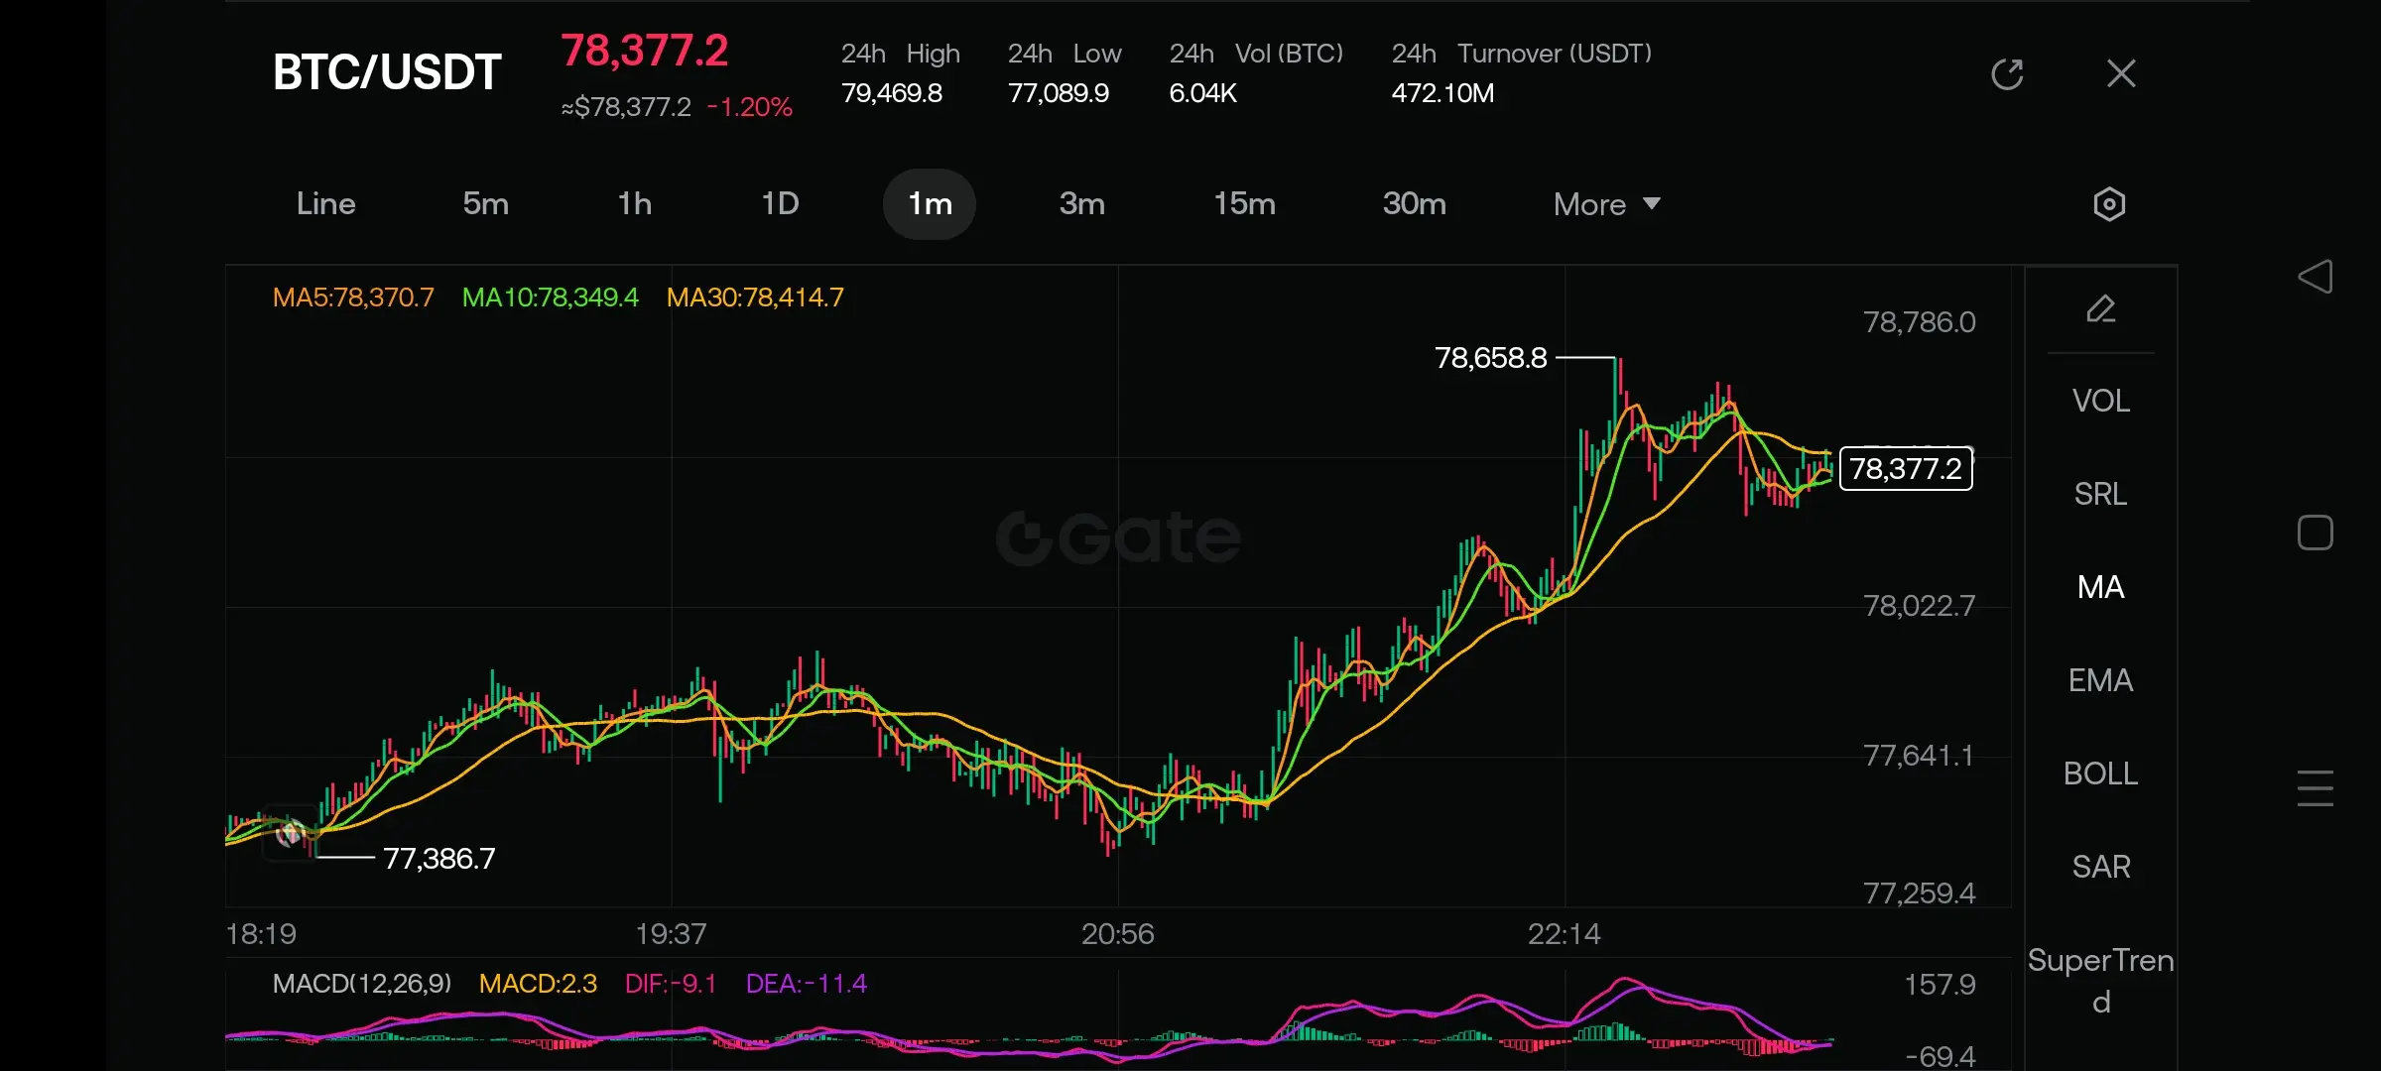
Task: Toggle the MA indicator
Action: pos(2100,587)
